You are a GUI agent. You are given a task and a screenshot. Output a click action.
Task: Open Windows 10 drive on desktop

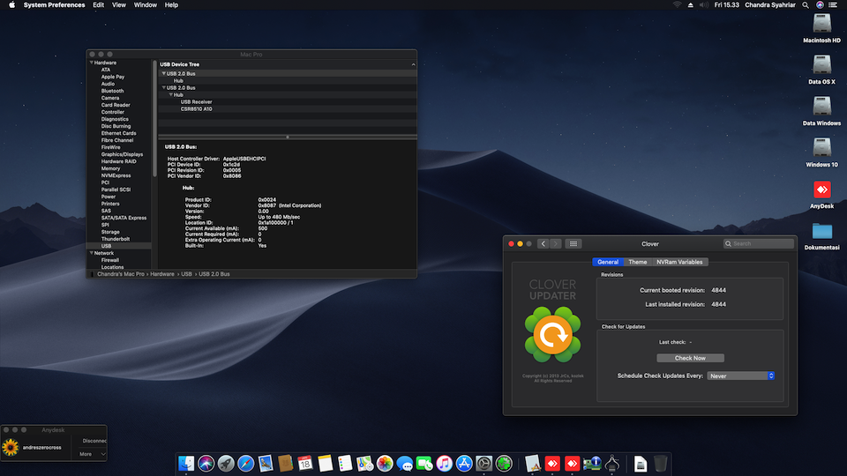(x=821, y=152)
